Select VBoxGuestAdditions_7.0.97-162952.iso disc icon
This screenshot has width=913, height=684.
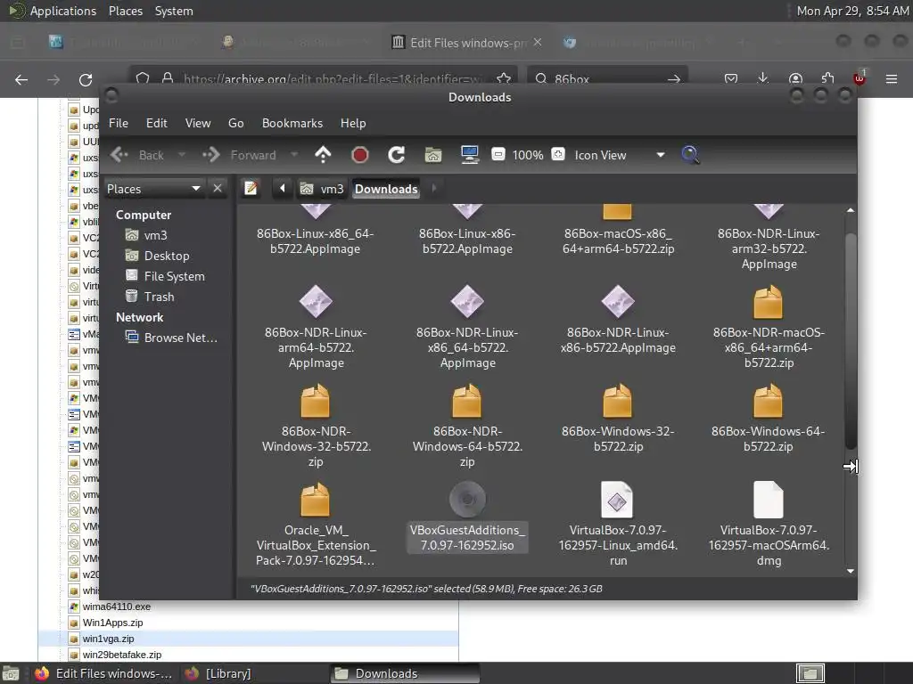click(467, 499)
